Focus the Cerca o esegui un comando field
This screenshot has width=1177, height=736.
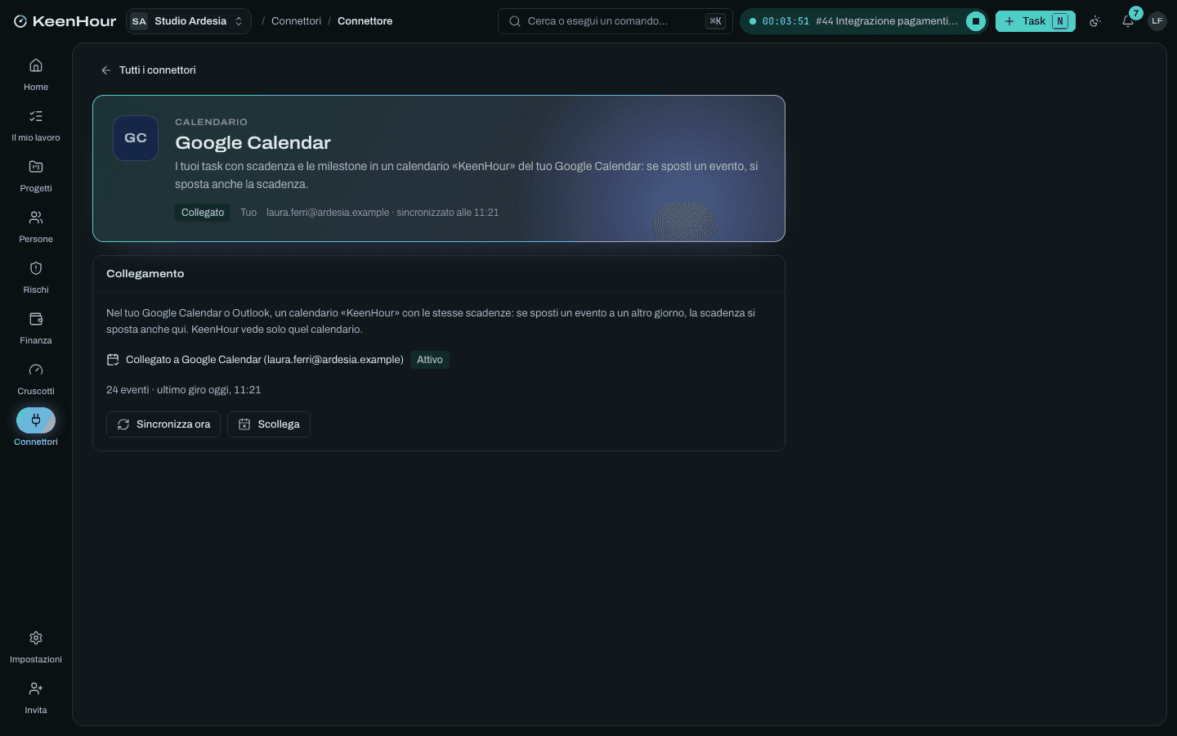coord(615,21)
